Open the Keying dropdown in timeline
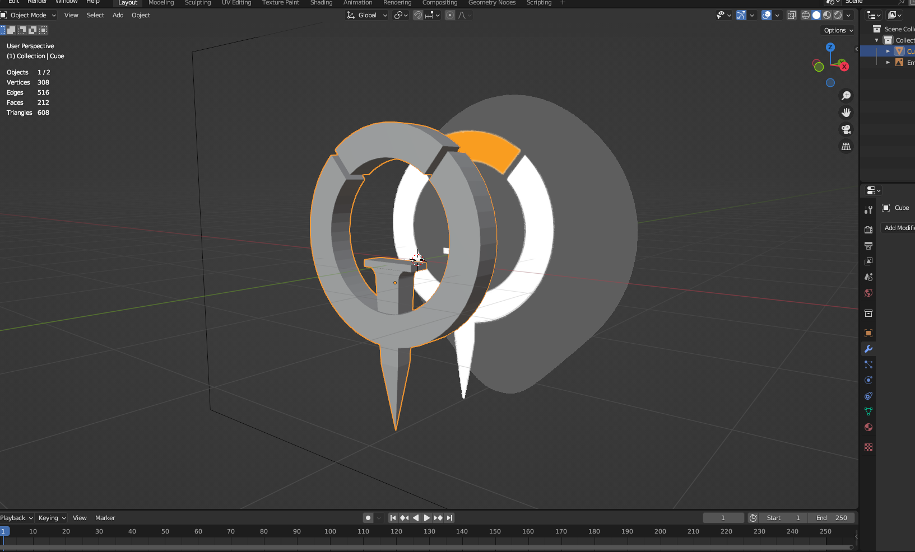The image size is (915, 552). click(52, 518)
